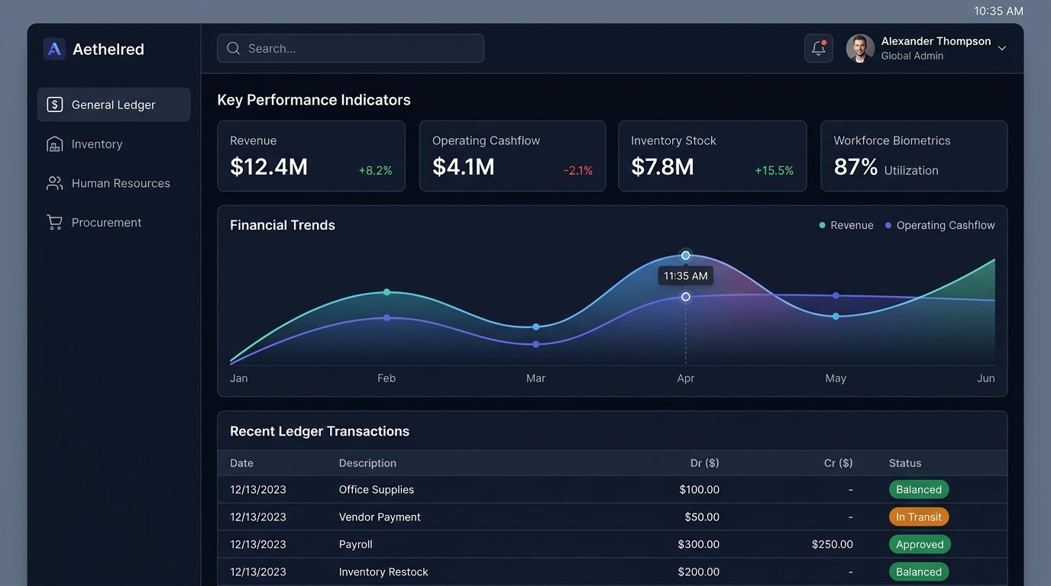
Task: Click Alexander Thompson's avatar photo
Action: point(860,48)
